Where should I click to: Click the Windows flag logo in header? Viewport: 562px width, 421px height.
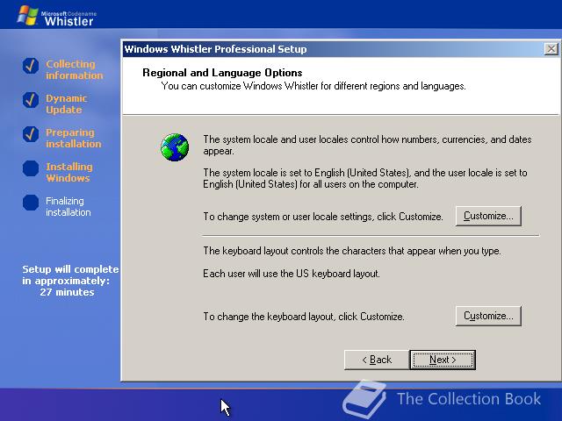[27, 16]
